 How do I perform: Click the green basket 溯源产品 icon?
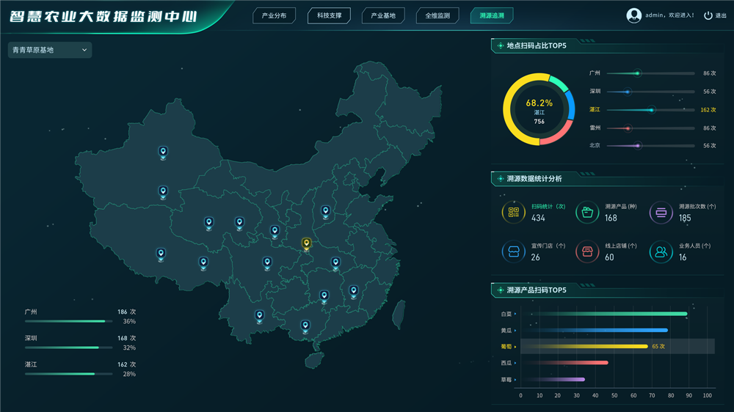pyautogui.click(x=587, y=213)
